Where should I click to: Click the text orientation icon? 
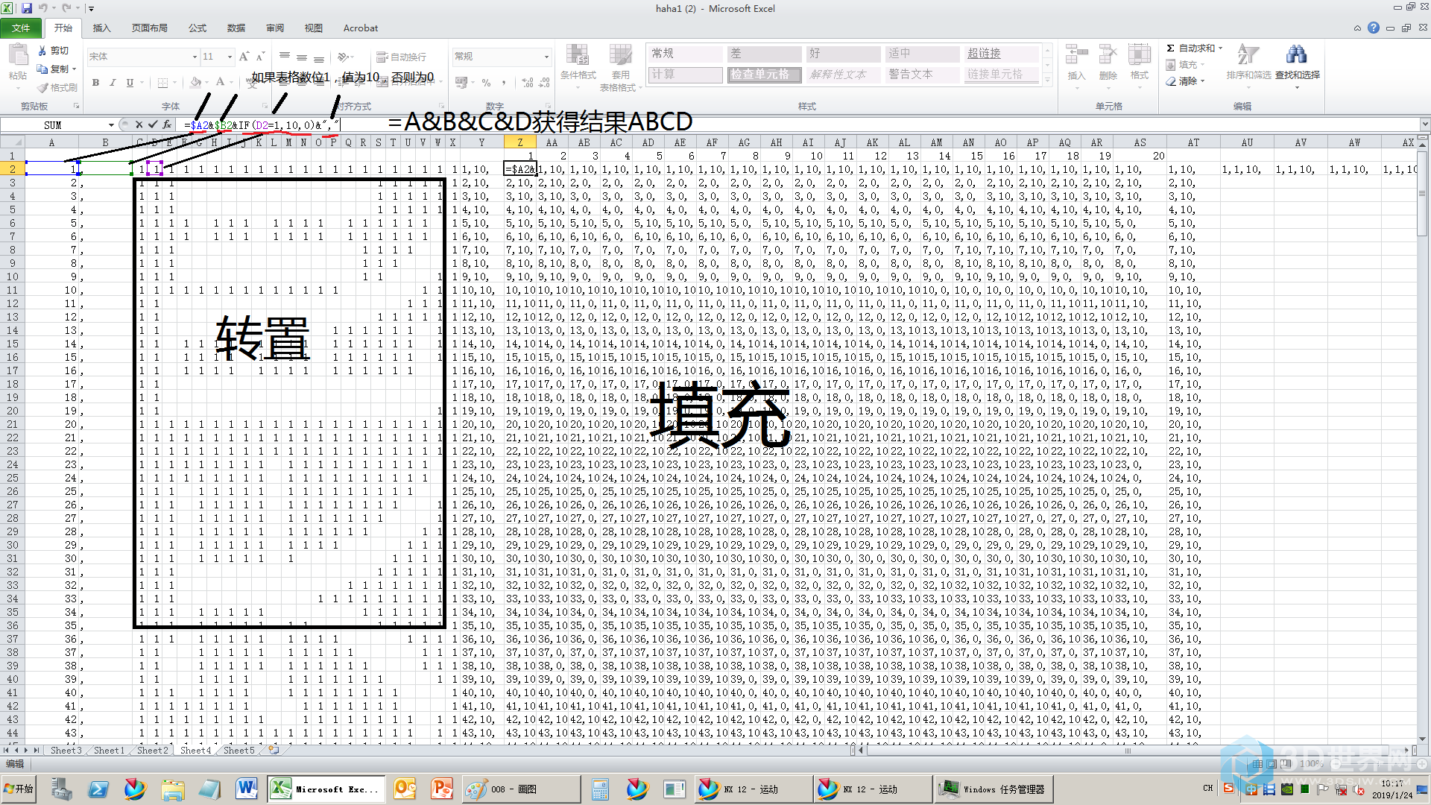click(x=343, y=57)
